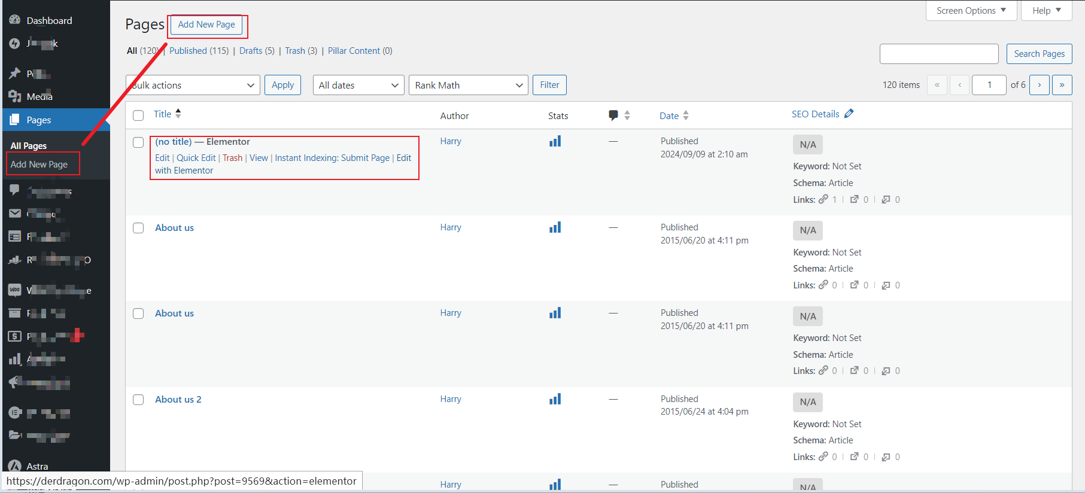Open Media library in the sidebar
This screenshot has height=493, width=1085.
point(39,96)
